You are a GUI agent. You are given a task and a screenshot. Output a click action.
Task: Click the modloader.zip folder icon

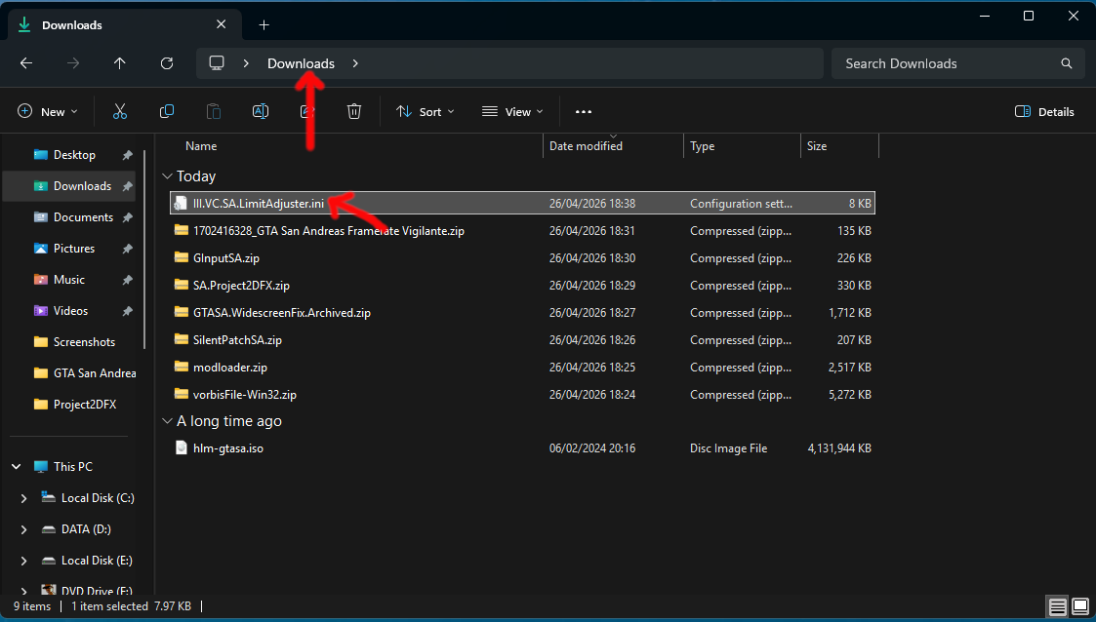tap(182, 367)
